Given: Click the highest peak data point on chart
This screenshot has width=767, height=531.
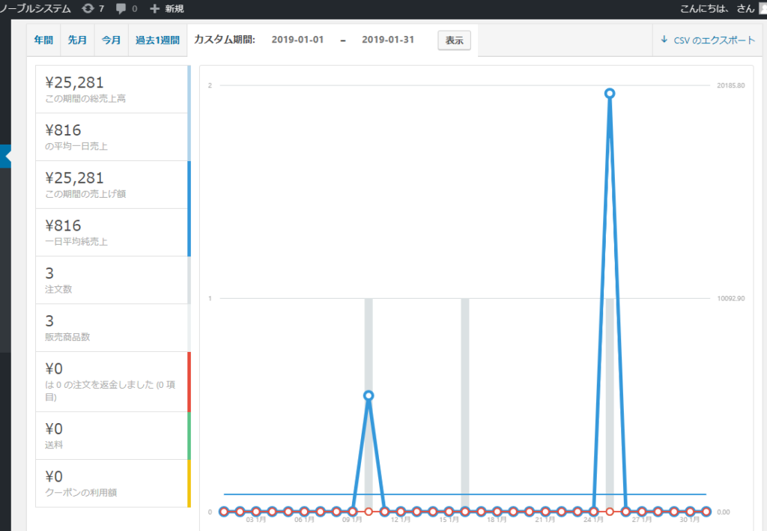Looking at the screenshot, I should click(x=610, y=94).
